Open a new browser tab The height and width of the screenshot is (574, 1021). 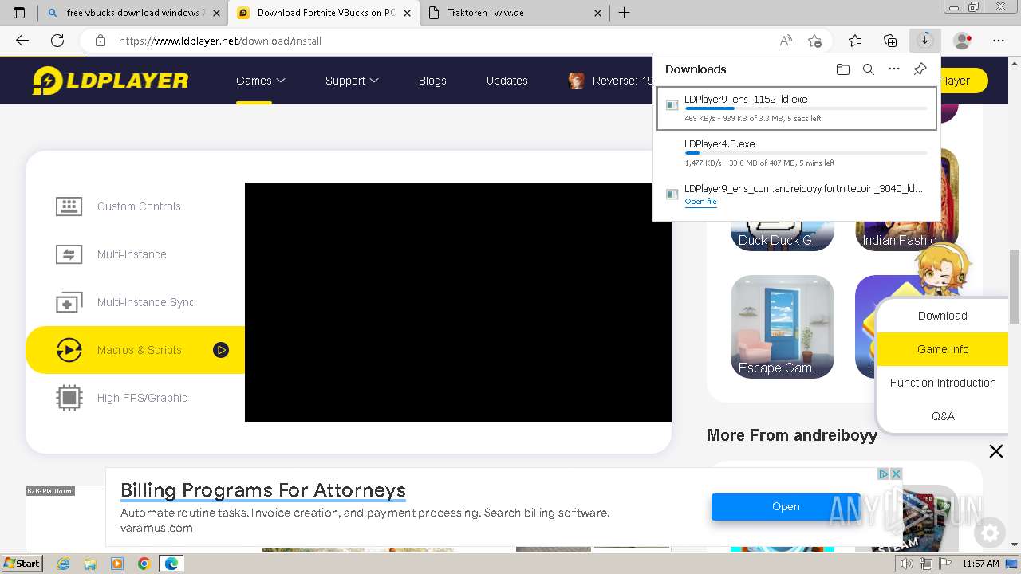coord(625,13)
